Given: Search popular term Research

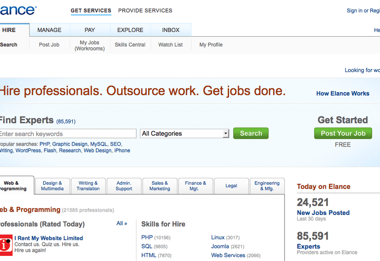Looking at the screenshot, I should point(70,150).
